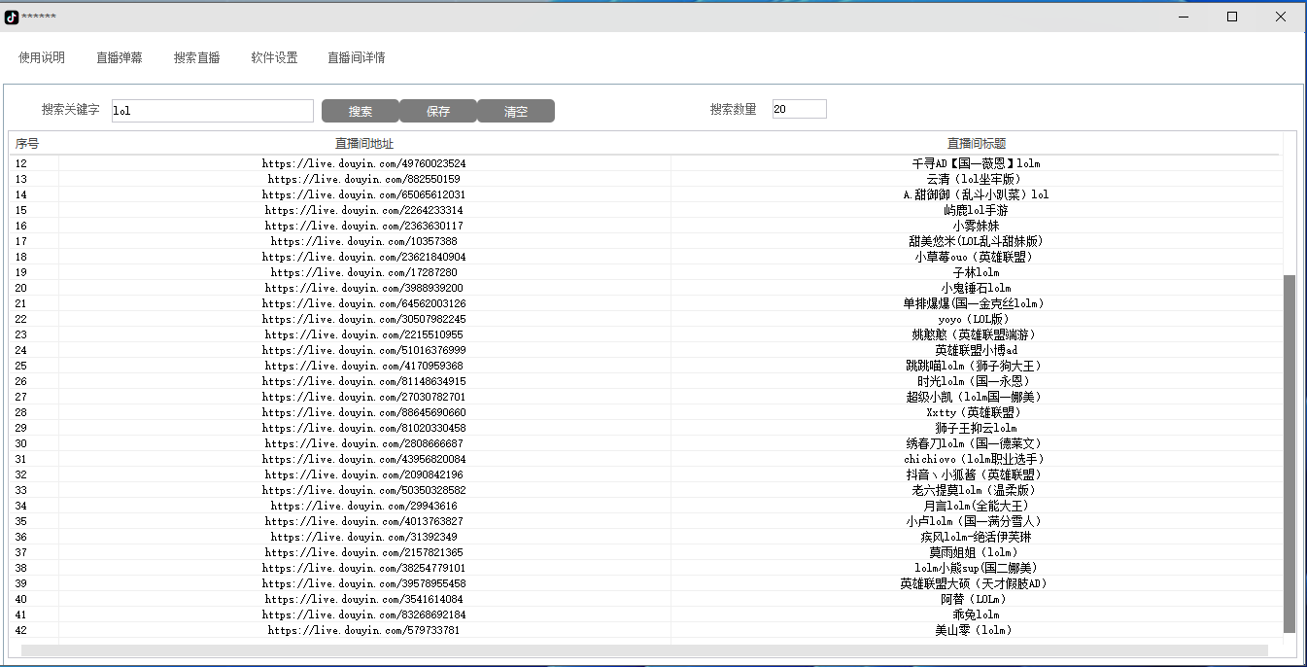Viewport: 1307px width, 667px height.
Task: Click the 直播间标题 column header
Action: coord(976,144)
